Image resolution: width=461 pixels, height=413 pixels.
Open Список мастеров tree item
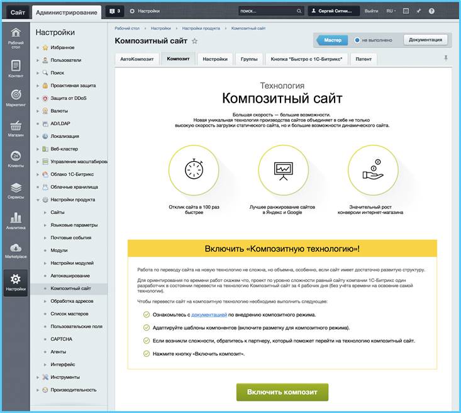pos(69,314)
